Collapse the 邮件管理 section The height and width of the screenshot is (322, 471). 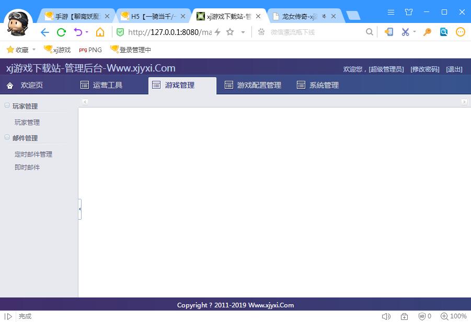pyautogui.click(x=7, y=137)
